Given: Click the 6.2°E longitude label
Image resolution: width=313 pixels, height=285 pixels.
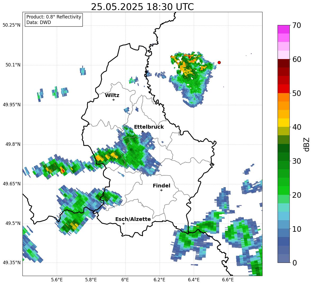Looking at the screenshot, I should pos(159,280).
